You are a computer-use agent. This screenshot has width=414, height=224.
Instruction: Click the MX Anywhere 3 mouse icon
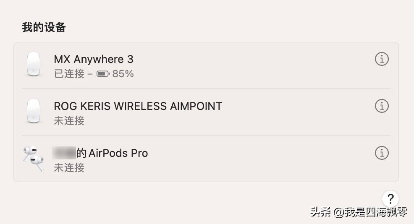pyautogui.click(x=34, y=64)
